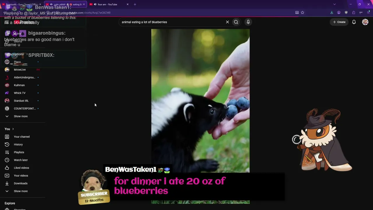Open the Stardust IRL channel avatar
This screenshot has height=210, width=373.
coord(7,101)
